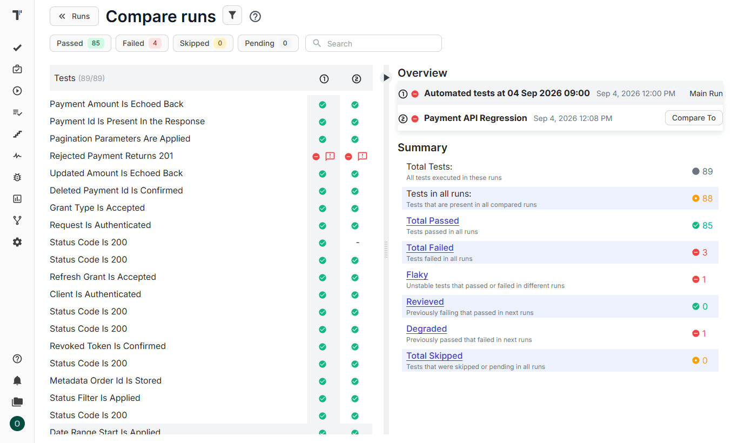
Task: Click run 1 failure message icon for Rejected Payment
Action: pos(330,157)
